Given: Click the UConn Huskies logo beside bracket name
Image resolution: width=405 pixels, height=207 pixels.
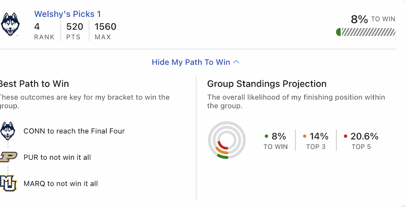Looking at the screenshot, I should pyautogui.click(x=10, y=24).
